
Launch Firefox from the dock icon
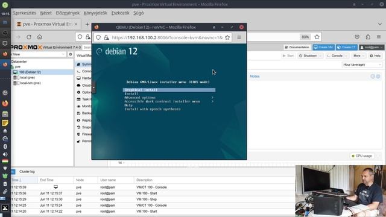pyautogui.click(x=5, y=103)
